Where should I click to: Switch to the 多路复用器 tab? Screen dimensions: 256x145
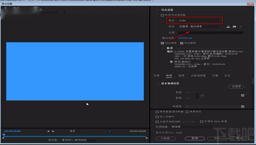click(x=198, y=76)
